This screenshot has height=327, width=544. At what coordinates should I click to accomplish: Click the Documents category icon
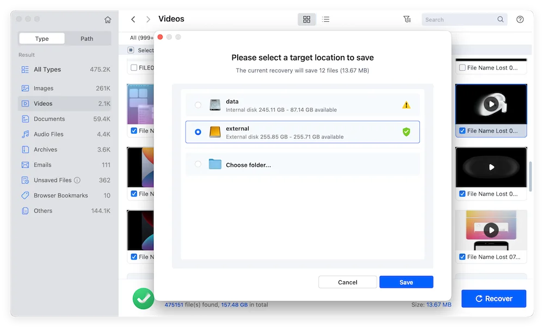(x=26, y=119)
